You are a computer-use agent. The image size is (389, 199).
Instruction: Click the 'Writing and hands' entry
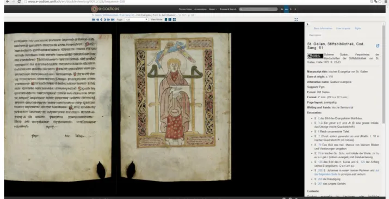pyautogui.click(x=330, y=107)
